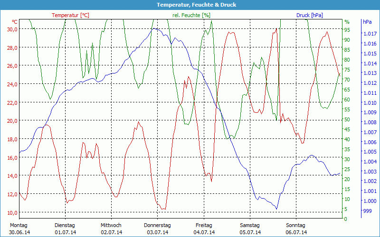Click the '1.009' pressure axis value
The image size is (380, 237).
[370, 112]
